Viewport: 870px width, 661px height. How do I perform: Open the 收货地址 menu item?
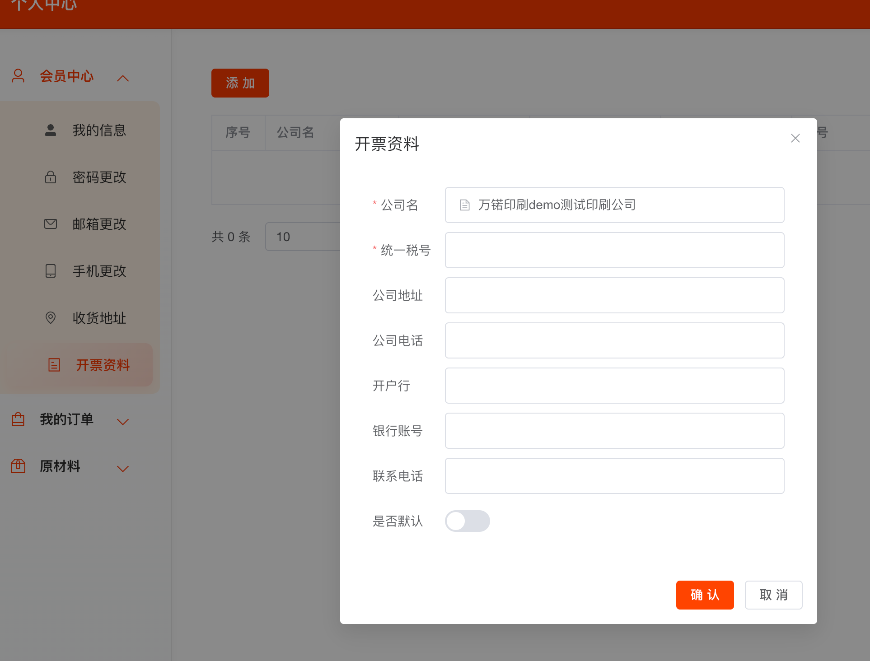coord(99,318)
